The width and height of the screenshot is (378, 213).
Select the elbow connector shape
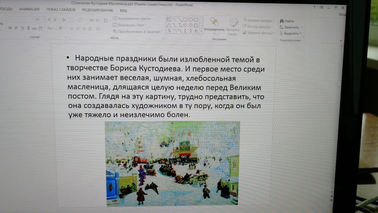click(x=175, y=25)
